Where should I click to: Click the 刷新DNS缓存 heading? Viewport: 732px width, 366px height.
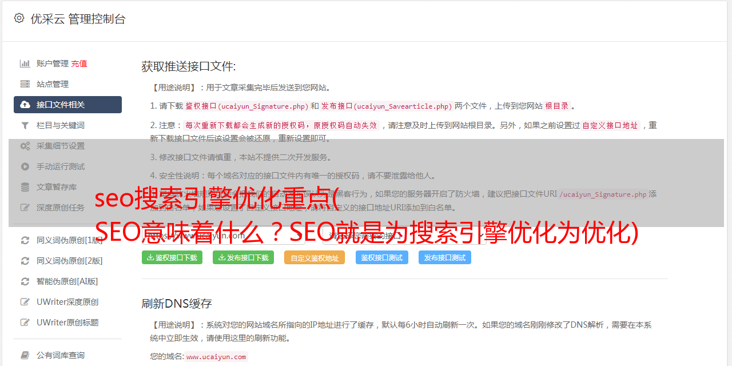point(177,304)
